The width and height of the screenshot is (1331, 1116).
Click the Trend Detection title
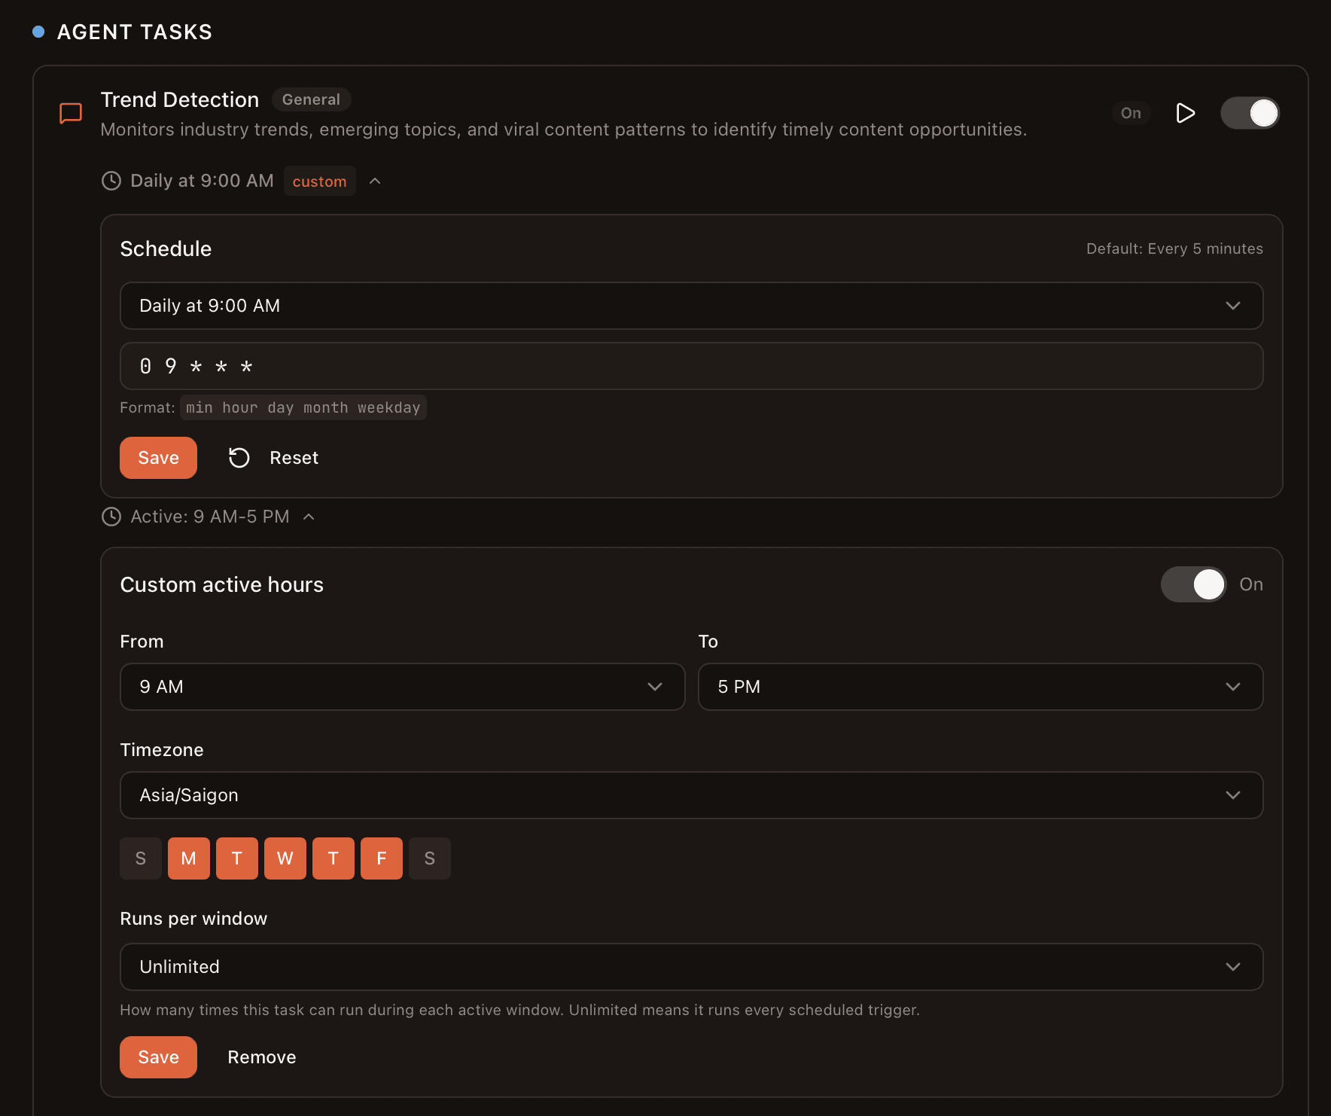(179, 99)
